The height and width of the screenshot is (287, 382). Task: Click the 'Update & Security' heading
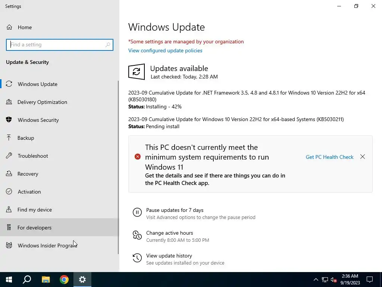[x=27, y=62]
